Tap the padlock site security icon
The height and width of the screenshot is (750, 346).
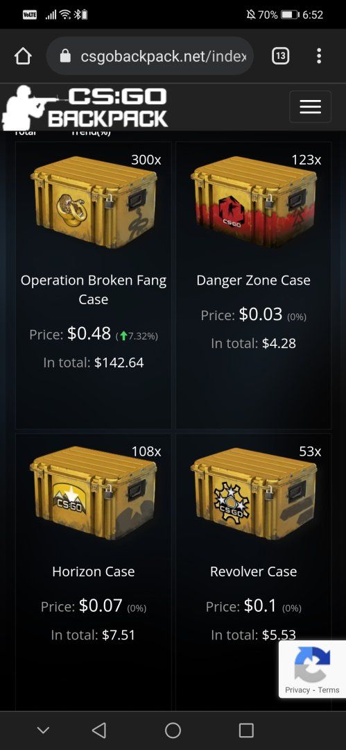(x=65, y=56)
